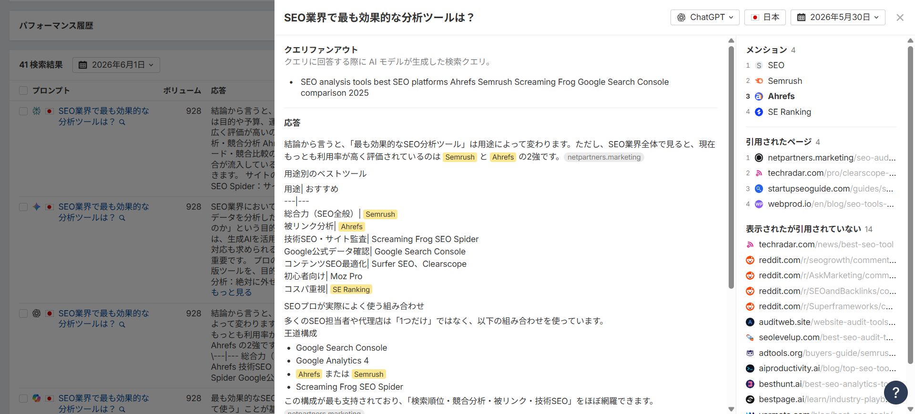Click the 応答 column header
Screen dimensions: 915x414
pyautogui.click(x=219, y=91)
